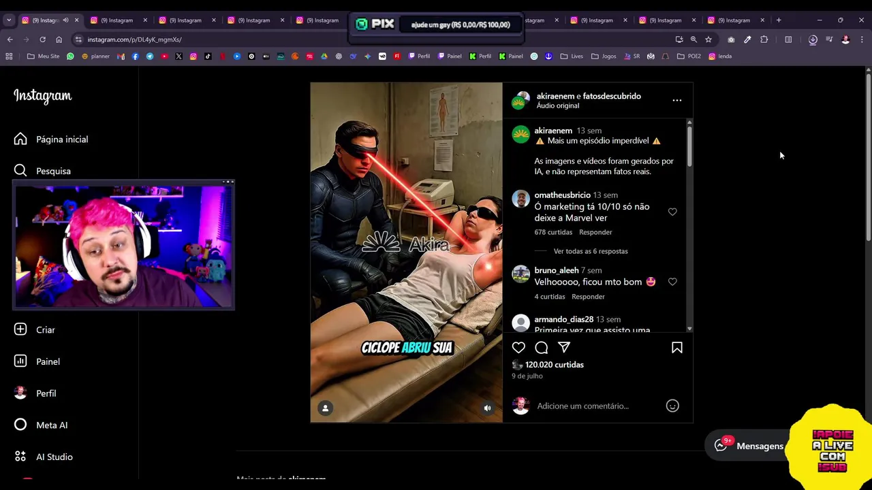Open the Lives bookmarks folder
The height and width of the screenshot is (490, 872).
[x=572, y=56]
